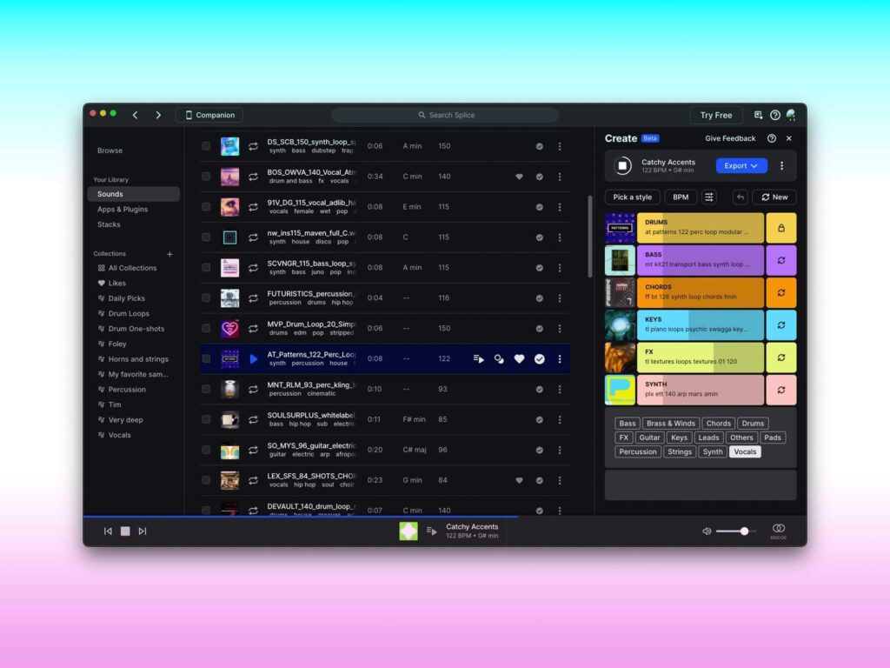Open the Pick a style selector
Image resolution: width=890 pixels, height=668 pixels.
(x=633, y=197)
